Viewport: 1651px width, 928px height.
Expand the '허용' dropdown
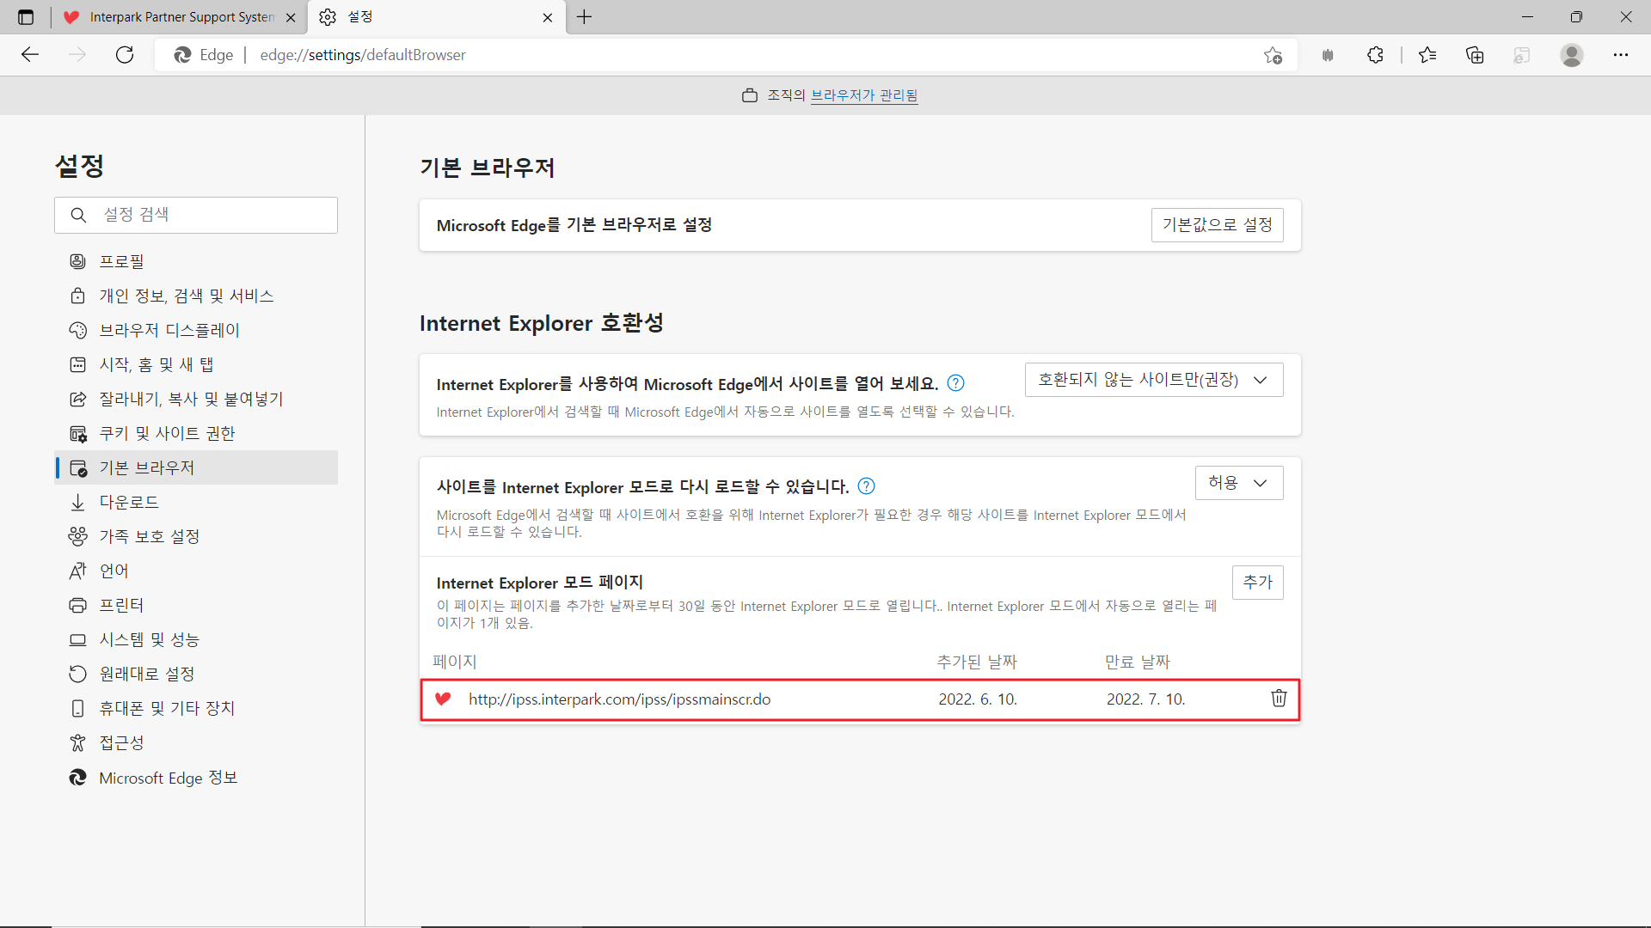[1238, 483]
